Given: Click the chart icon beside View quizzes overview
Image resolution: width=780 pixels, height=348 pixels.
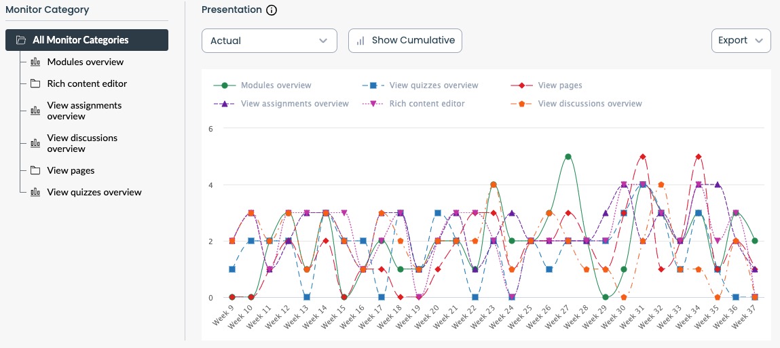Looking at the screenshot, I should [x=35, y=192].
